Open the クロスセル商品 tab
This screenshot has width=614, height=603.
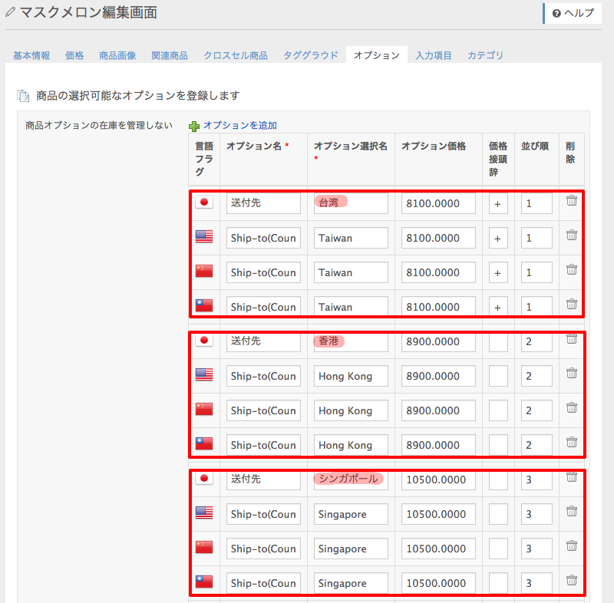point(236,56)
